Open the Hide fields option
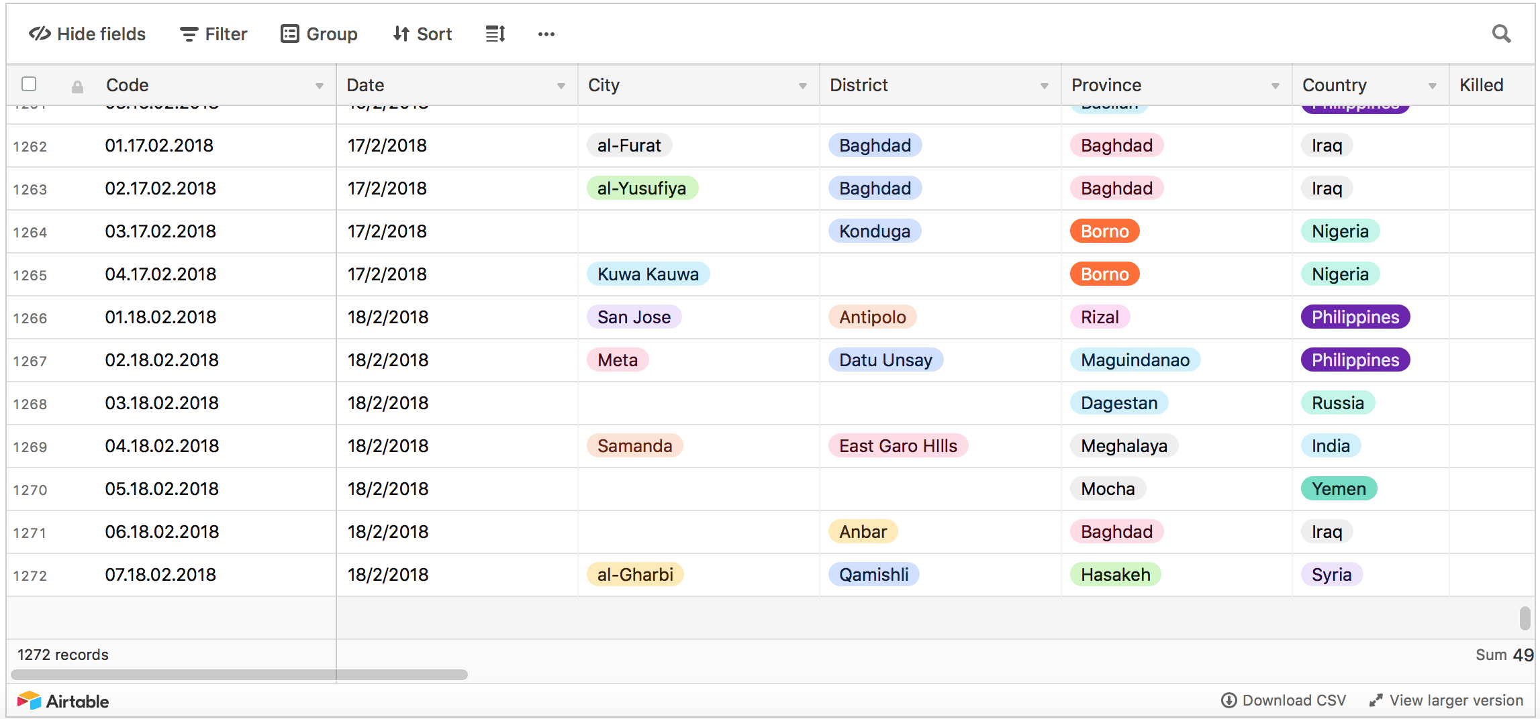 click(87, 34)
